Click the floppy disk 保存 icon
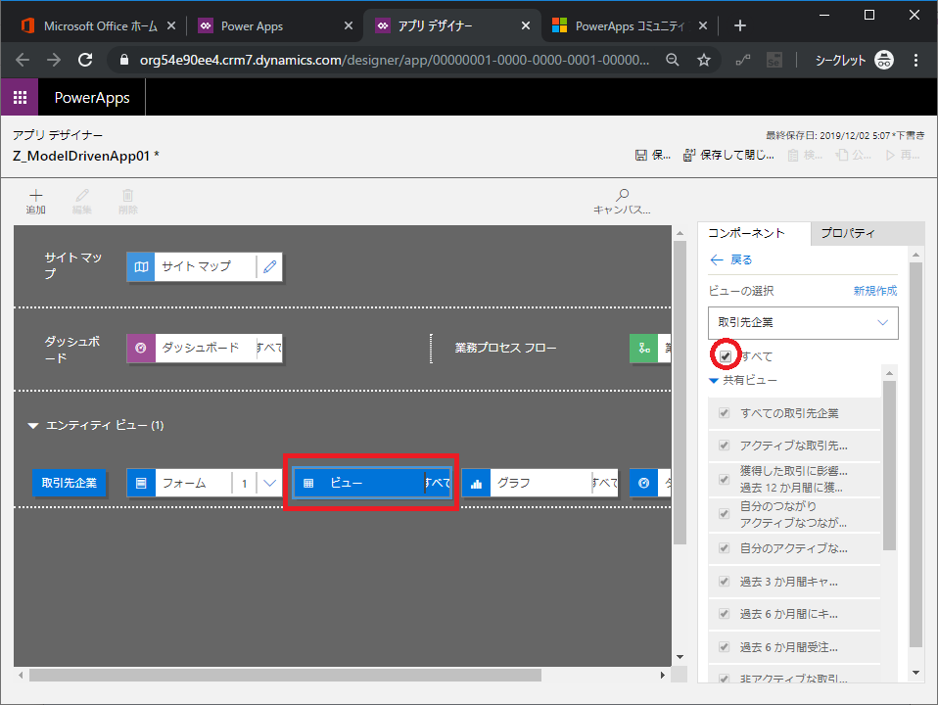This screenshot has height=705, width=938. [640, 155]
